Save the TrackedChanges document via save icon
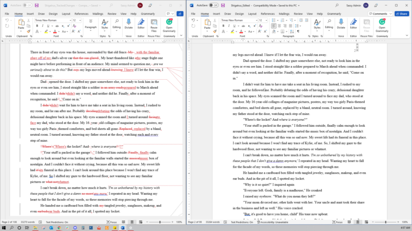This screenshot has width=412, height=231. [36, 5]
